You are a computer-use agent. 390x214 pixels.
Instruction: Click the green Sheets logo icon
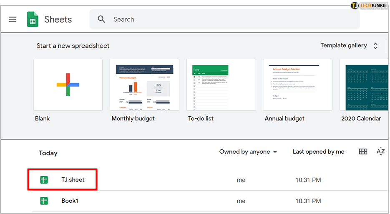tap(33, 19)
